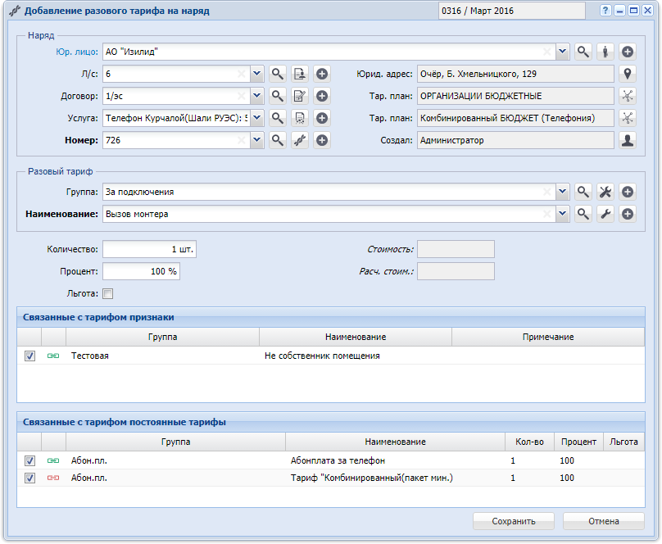Search for a legal entity with magnifier
This screenshot has height=544, width=662.
[x=583, y=52]
